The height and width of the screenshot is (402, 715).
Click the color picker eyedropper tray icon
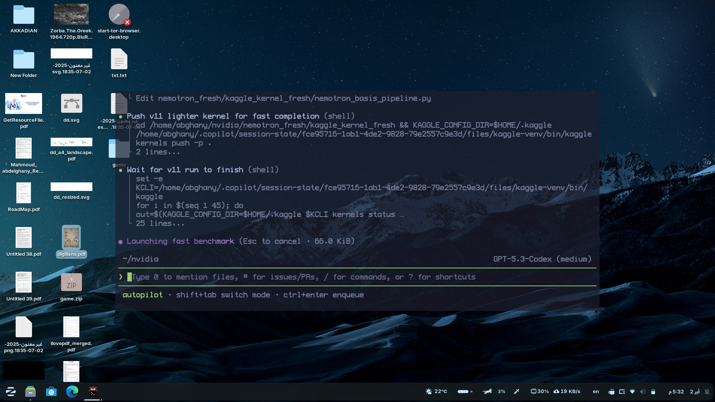click(x=517, y=392)
